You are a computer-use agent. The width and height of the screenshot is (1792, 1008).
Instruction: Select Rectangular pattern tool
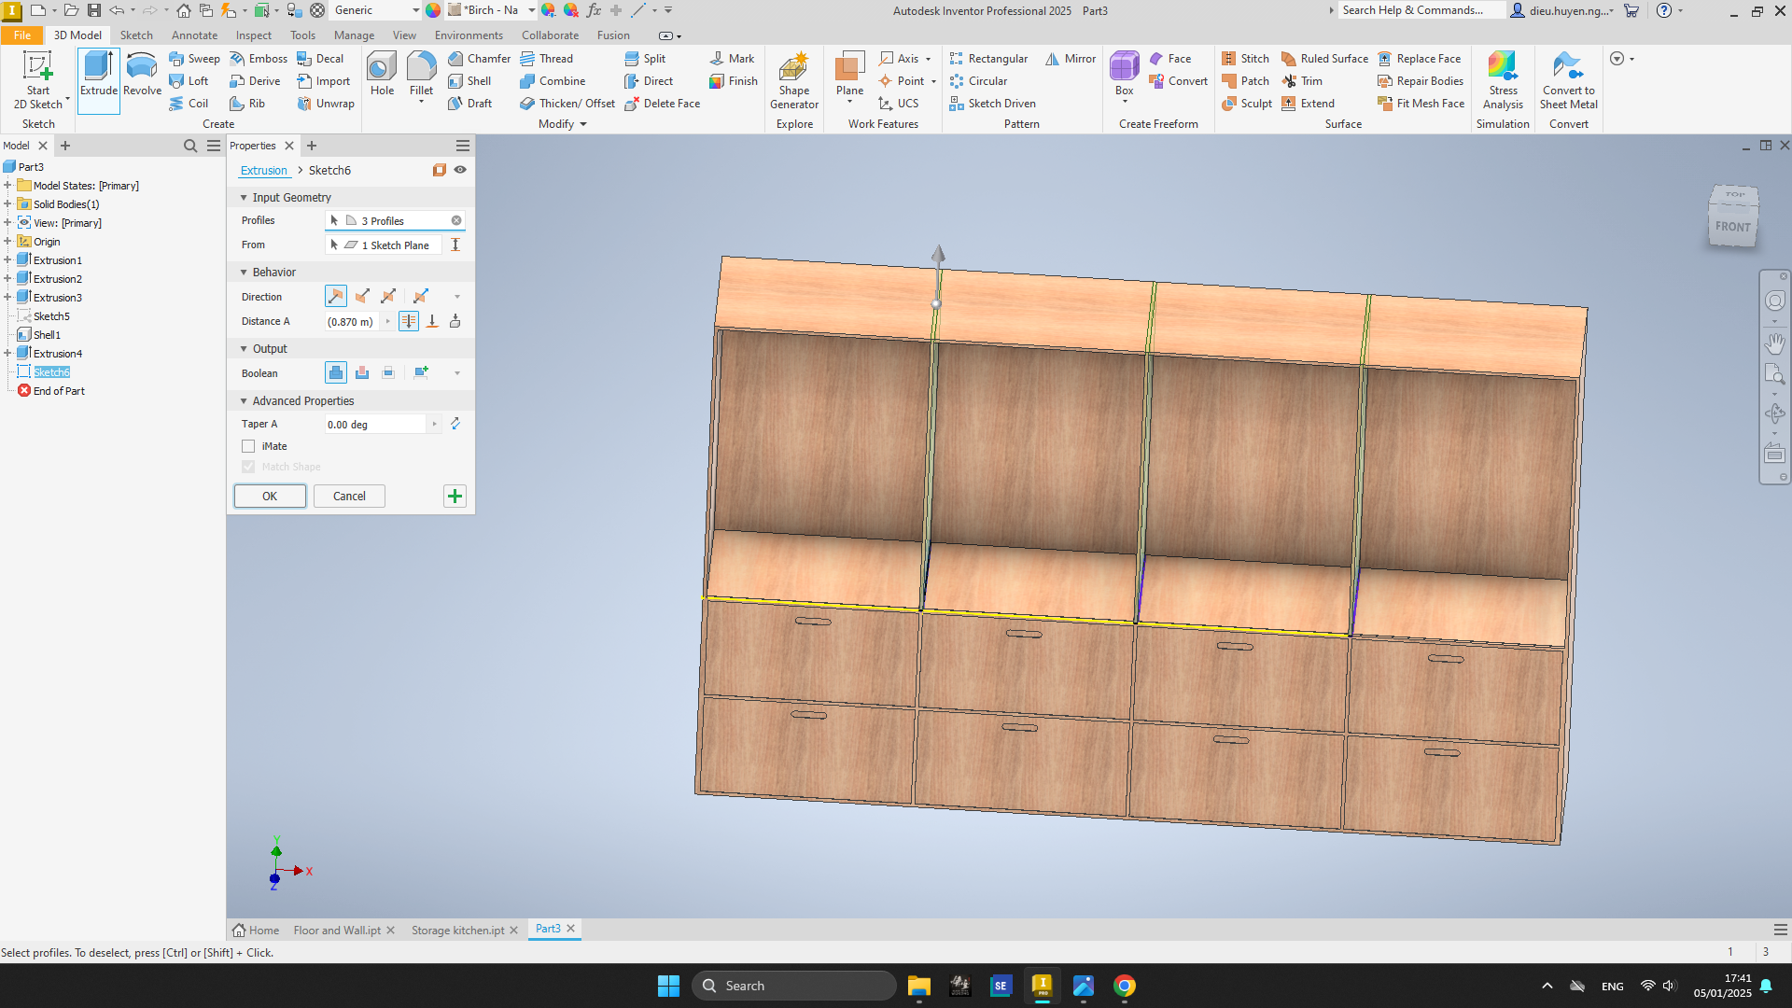pyautogui.click(x=988, y=58)
